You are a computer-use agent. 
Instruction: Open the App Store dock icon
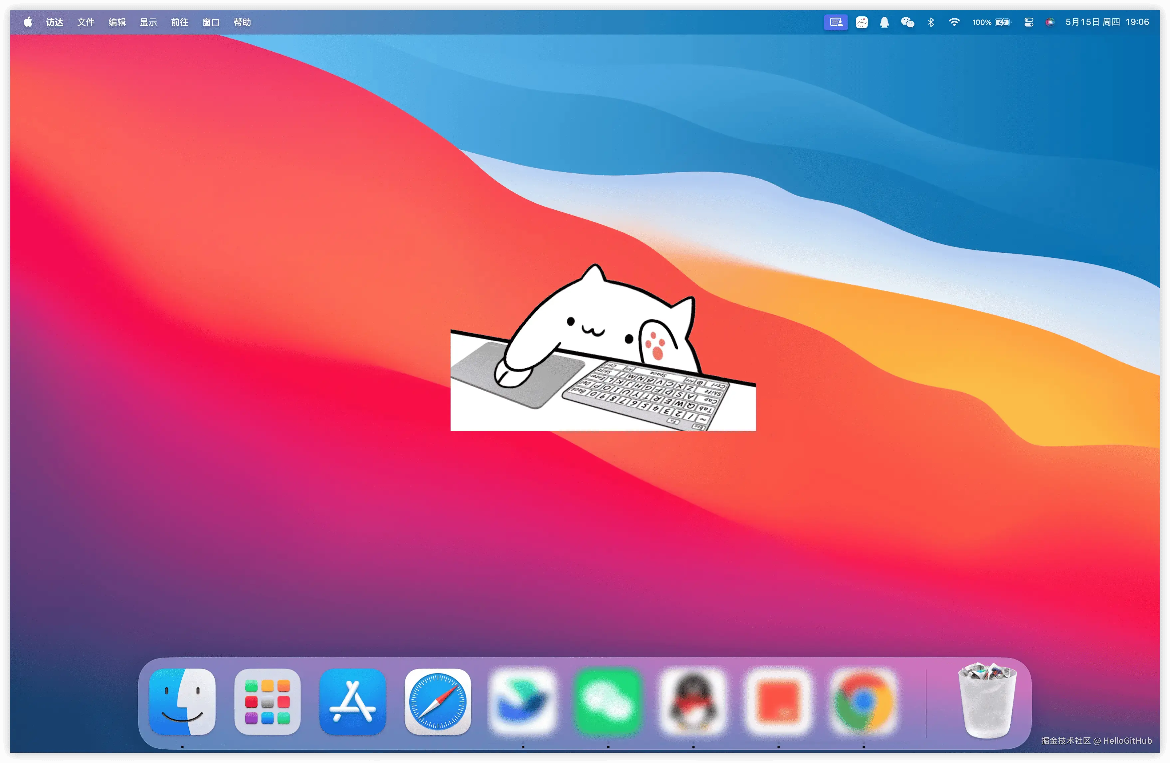point(352,701)
